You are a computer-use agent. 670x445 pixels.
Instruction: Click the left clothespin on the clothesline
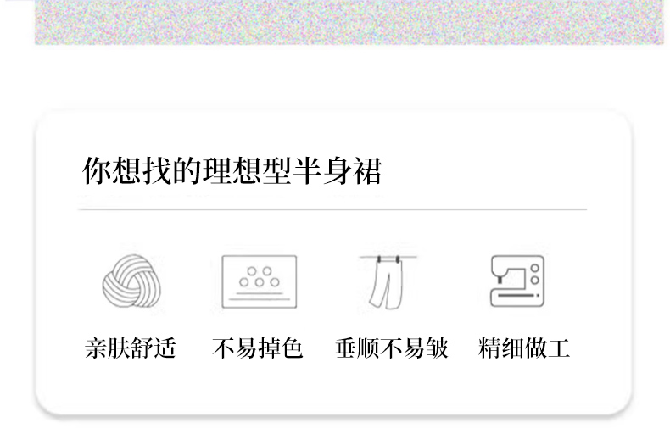pyautogui.click(x=379, y=259)
